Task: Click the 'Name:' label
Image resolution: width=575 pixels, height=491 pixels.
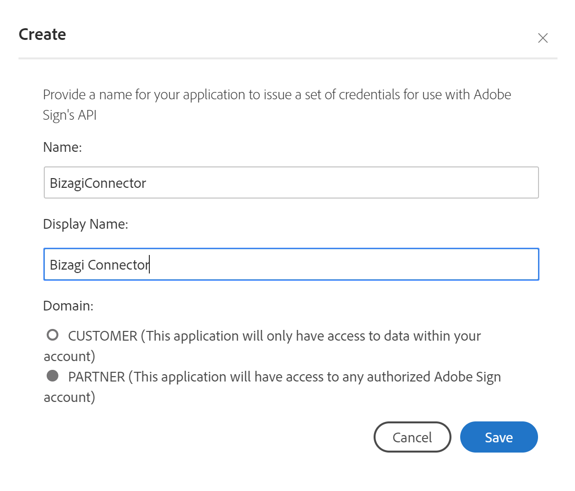Action: pos(62,147)
